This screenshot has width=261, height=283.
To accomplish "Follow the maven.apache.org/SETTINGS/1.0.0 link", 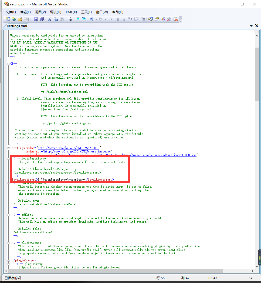I will point(69,148).
